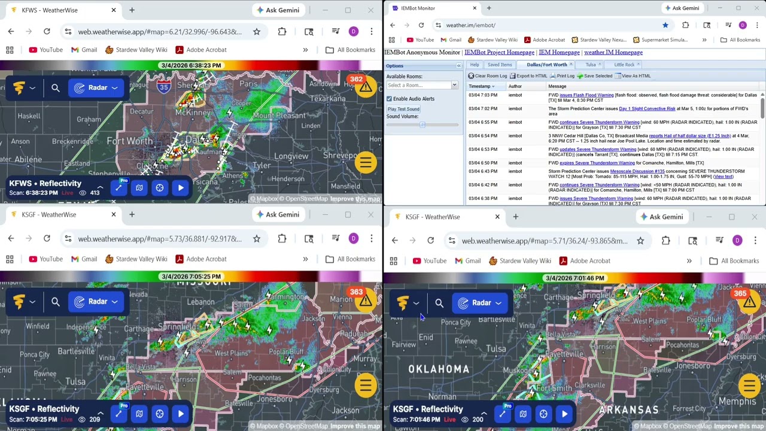Open WeatherWise logo menu in KFWS window

point(24,88)
